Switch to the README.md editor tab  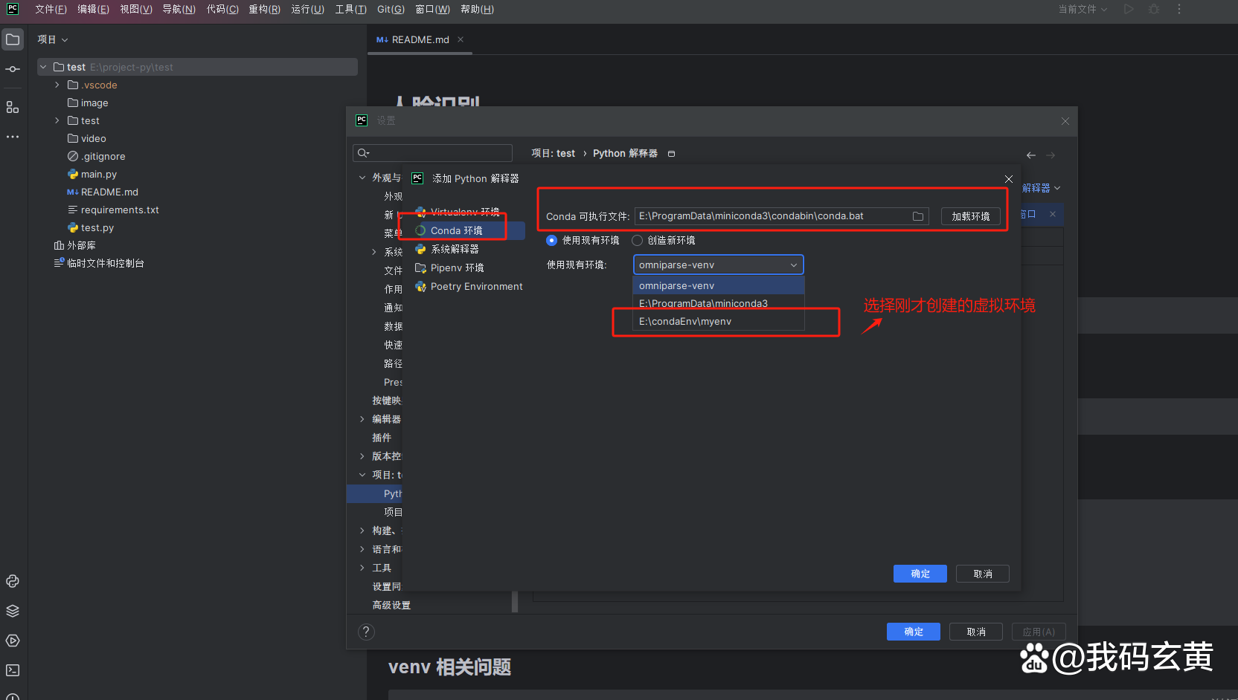click(420, 39)
